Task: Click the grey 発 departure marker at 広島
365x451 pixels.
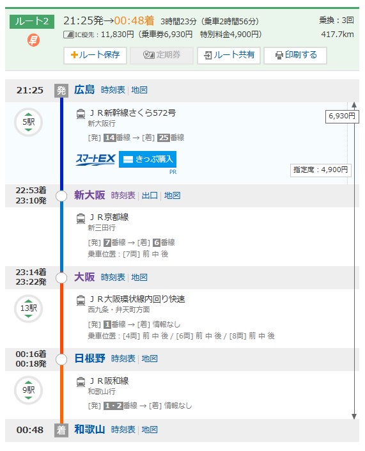Action: (x=61, y=91)
